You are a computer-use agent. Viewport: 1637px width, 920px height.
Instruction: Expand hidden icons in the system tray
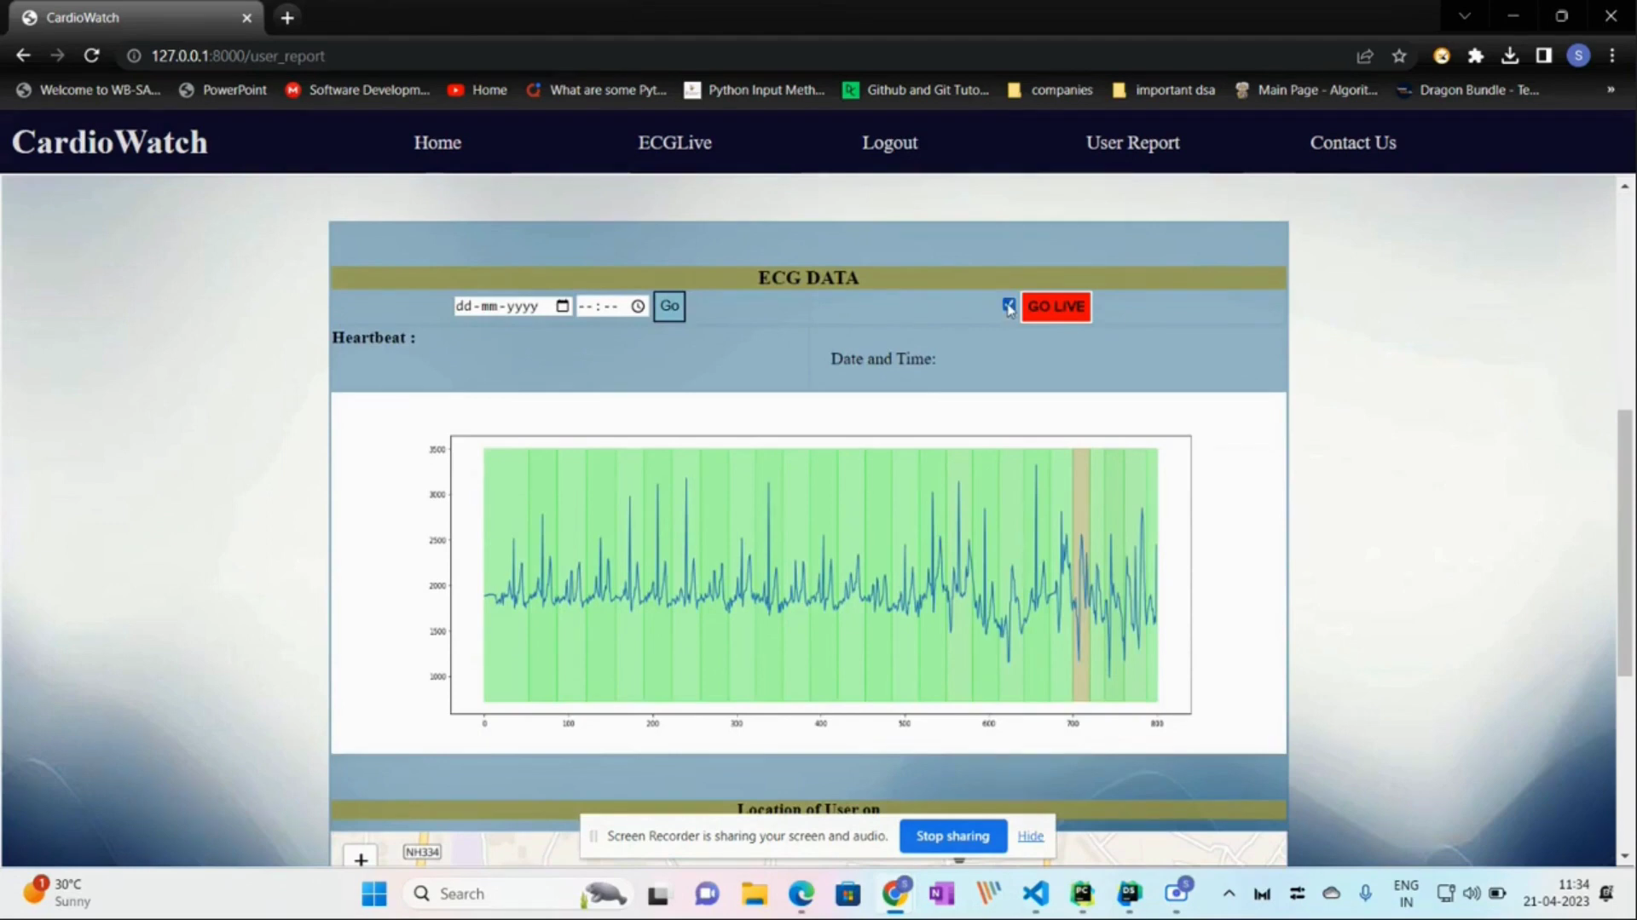[x=1229, y=894]
